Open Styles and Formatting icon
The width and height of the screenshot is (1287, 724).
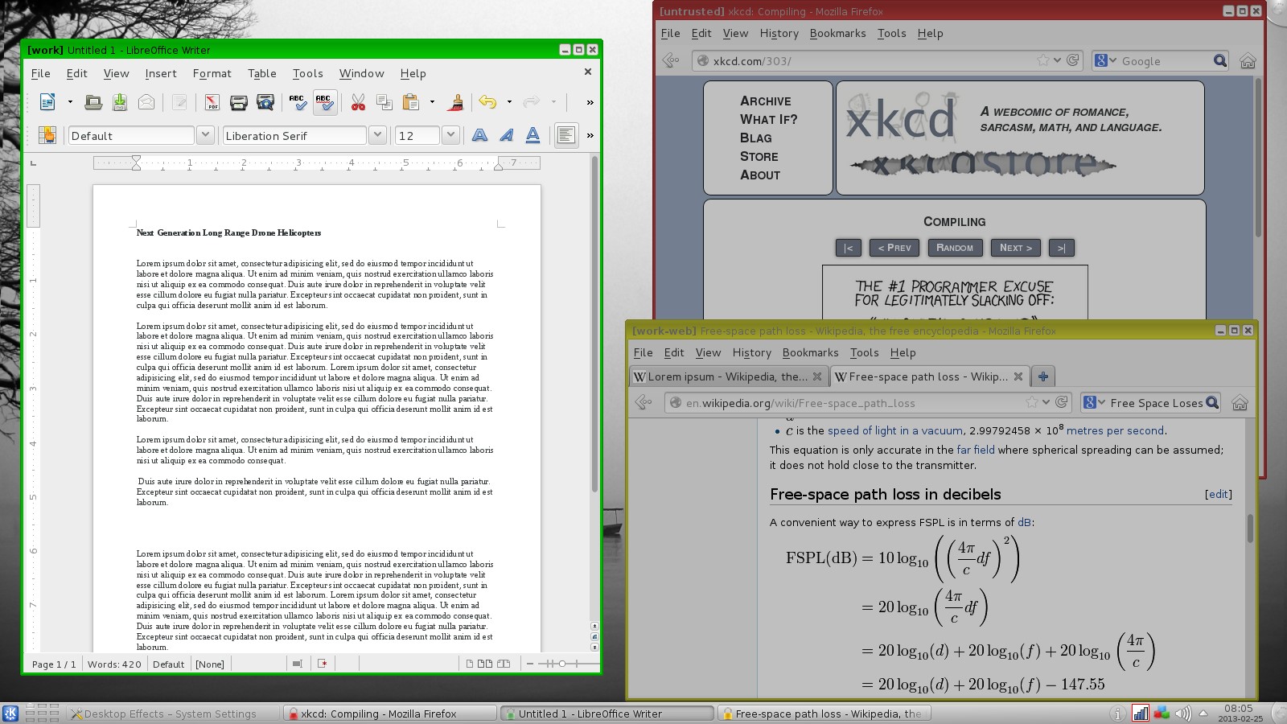(47, 135)
